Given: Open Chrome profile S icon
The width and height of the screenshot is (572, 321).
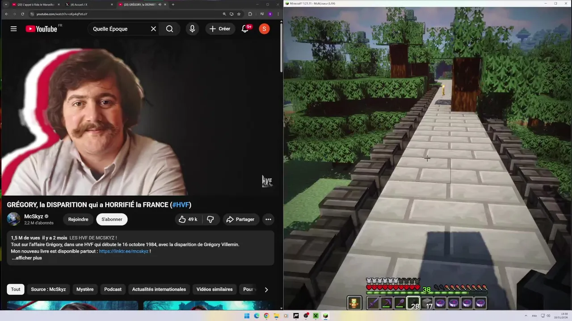Looking at the screenshot, I should point(270,14).
